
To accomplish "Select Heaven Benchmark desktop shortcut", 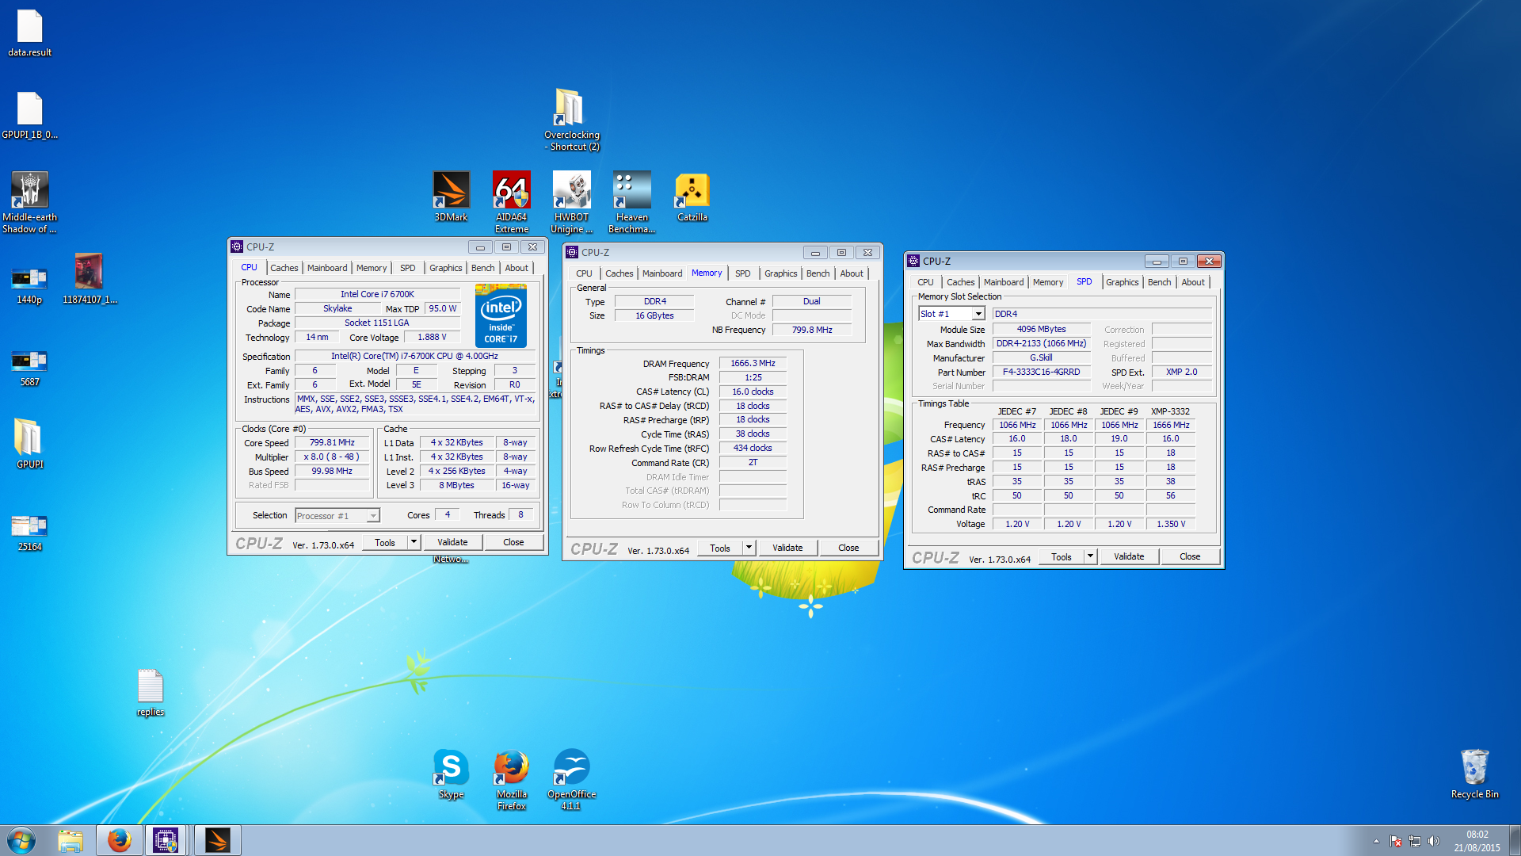I will coord(631,202).
